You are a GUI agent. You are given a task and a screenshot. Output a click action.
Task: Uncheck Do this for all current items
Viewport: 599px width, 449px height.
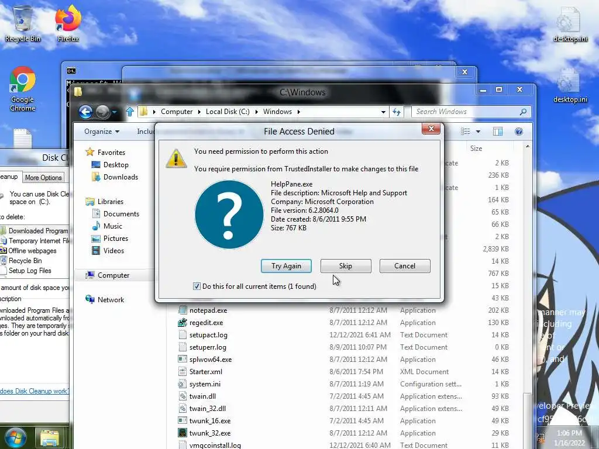click(197, 286)
